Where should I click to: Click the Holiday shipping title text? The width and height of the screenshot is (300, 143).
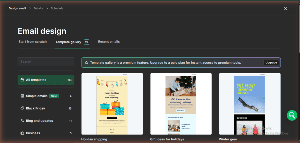[x=94, y=139]
